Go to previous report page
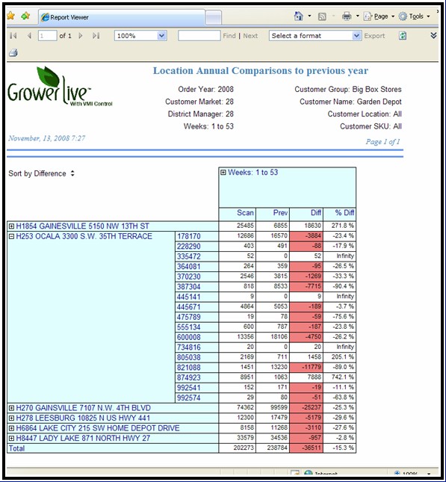446x482 pixels. (x=29, y=36)
